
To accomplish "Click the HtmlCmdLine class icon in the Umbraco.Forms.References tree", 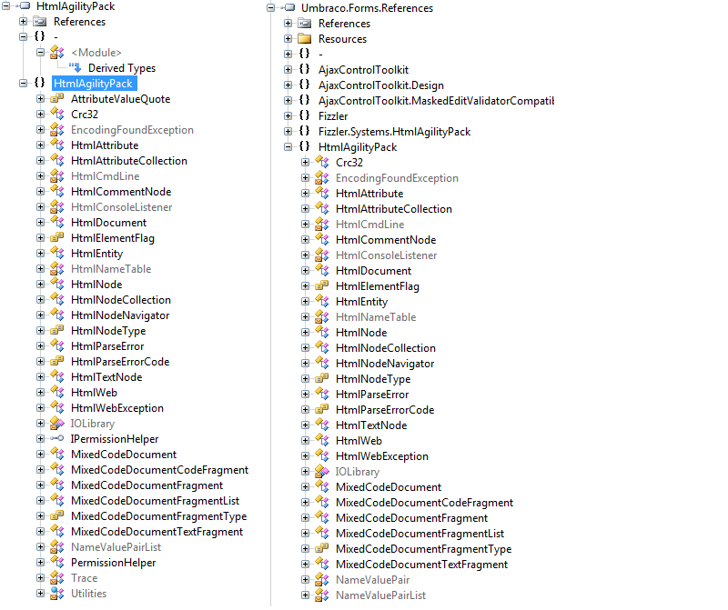I will click(x=322, y=225).
